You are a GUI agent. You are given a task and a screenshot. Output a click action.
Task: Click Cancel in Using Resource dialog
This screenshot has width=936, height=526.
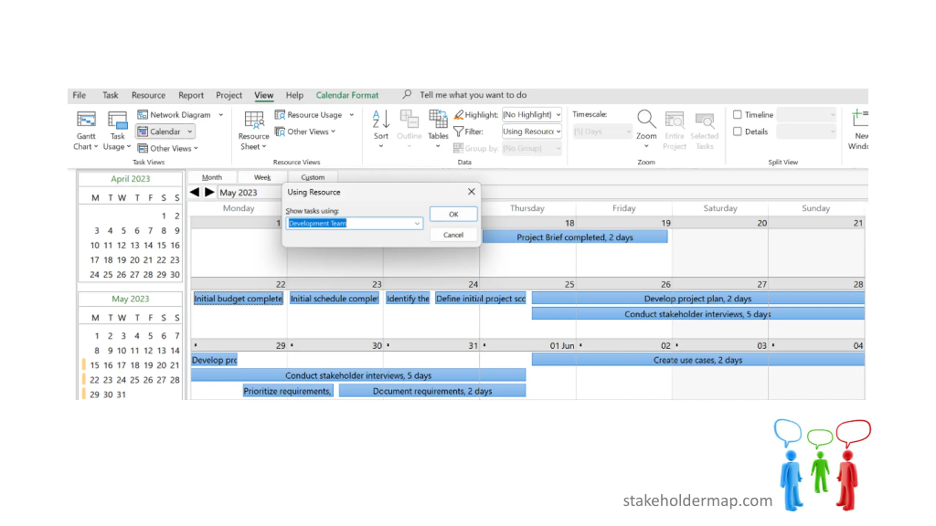(453, 235)
